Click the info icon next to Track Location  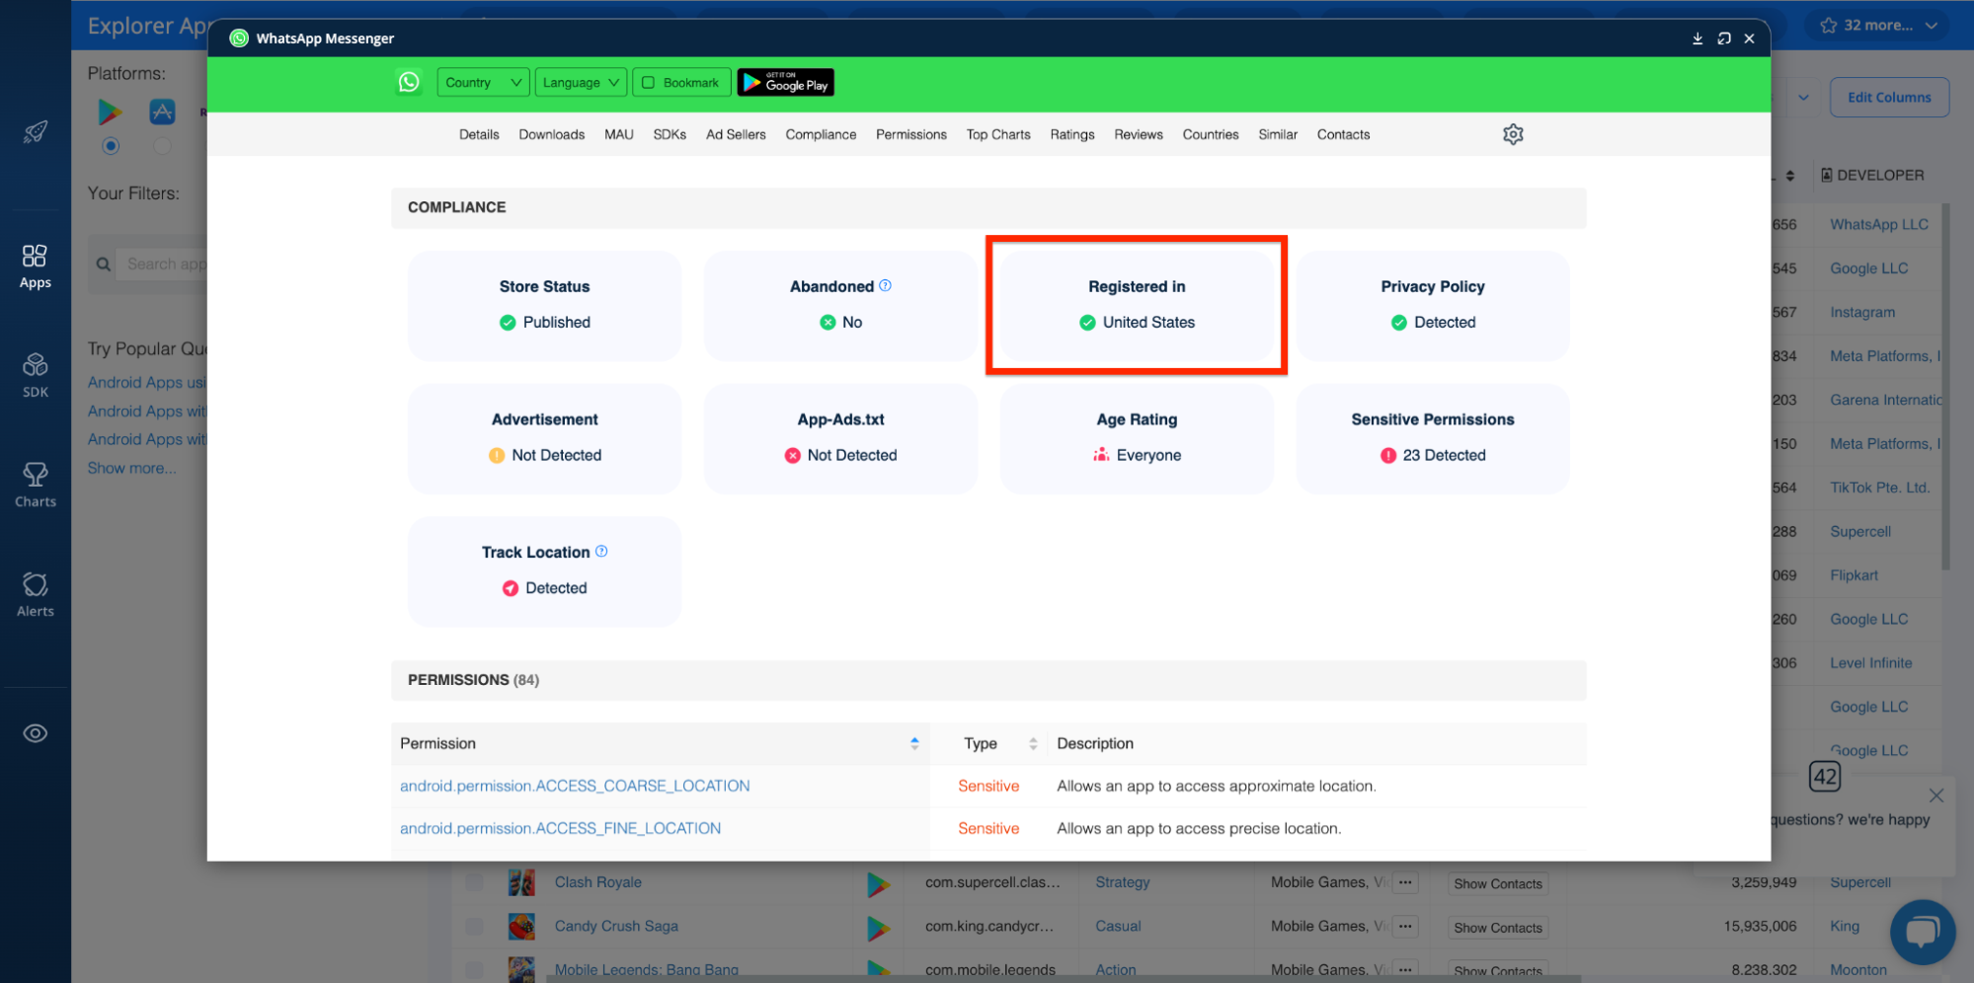coord(601,551)
